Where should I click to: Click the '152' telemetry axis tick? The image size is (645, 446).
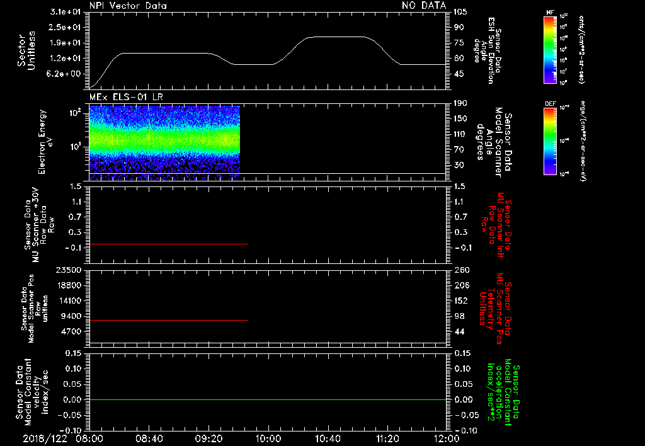point(460,300)
